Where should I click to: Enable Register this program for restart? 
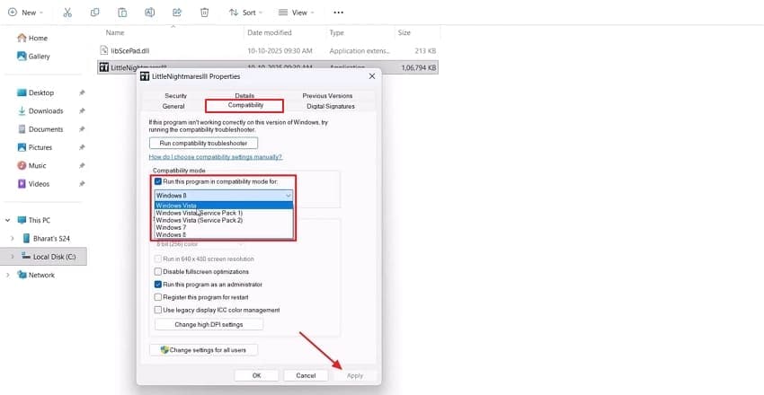(x=158, y=297)
